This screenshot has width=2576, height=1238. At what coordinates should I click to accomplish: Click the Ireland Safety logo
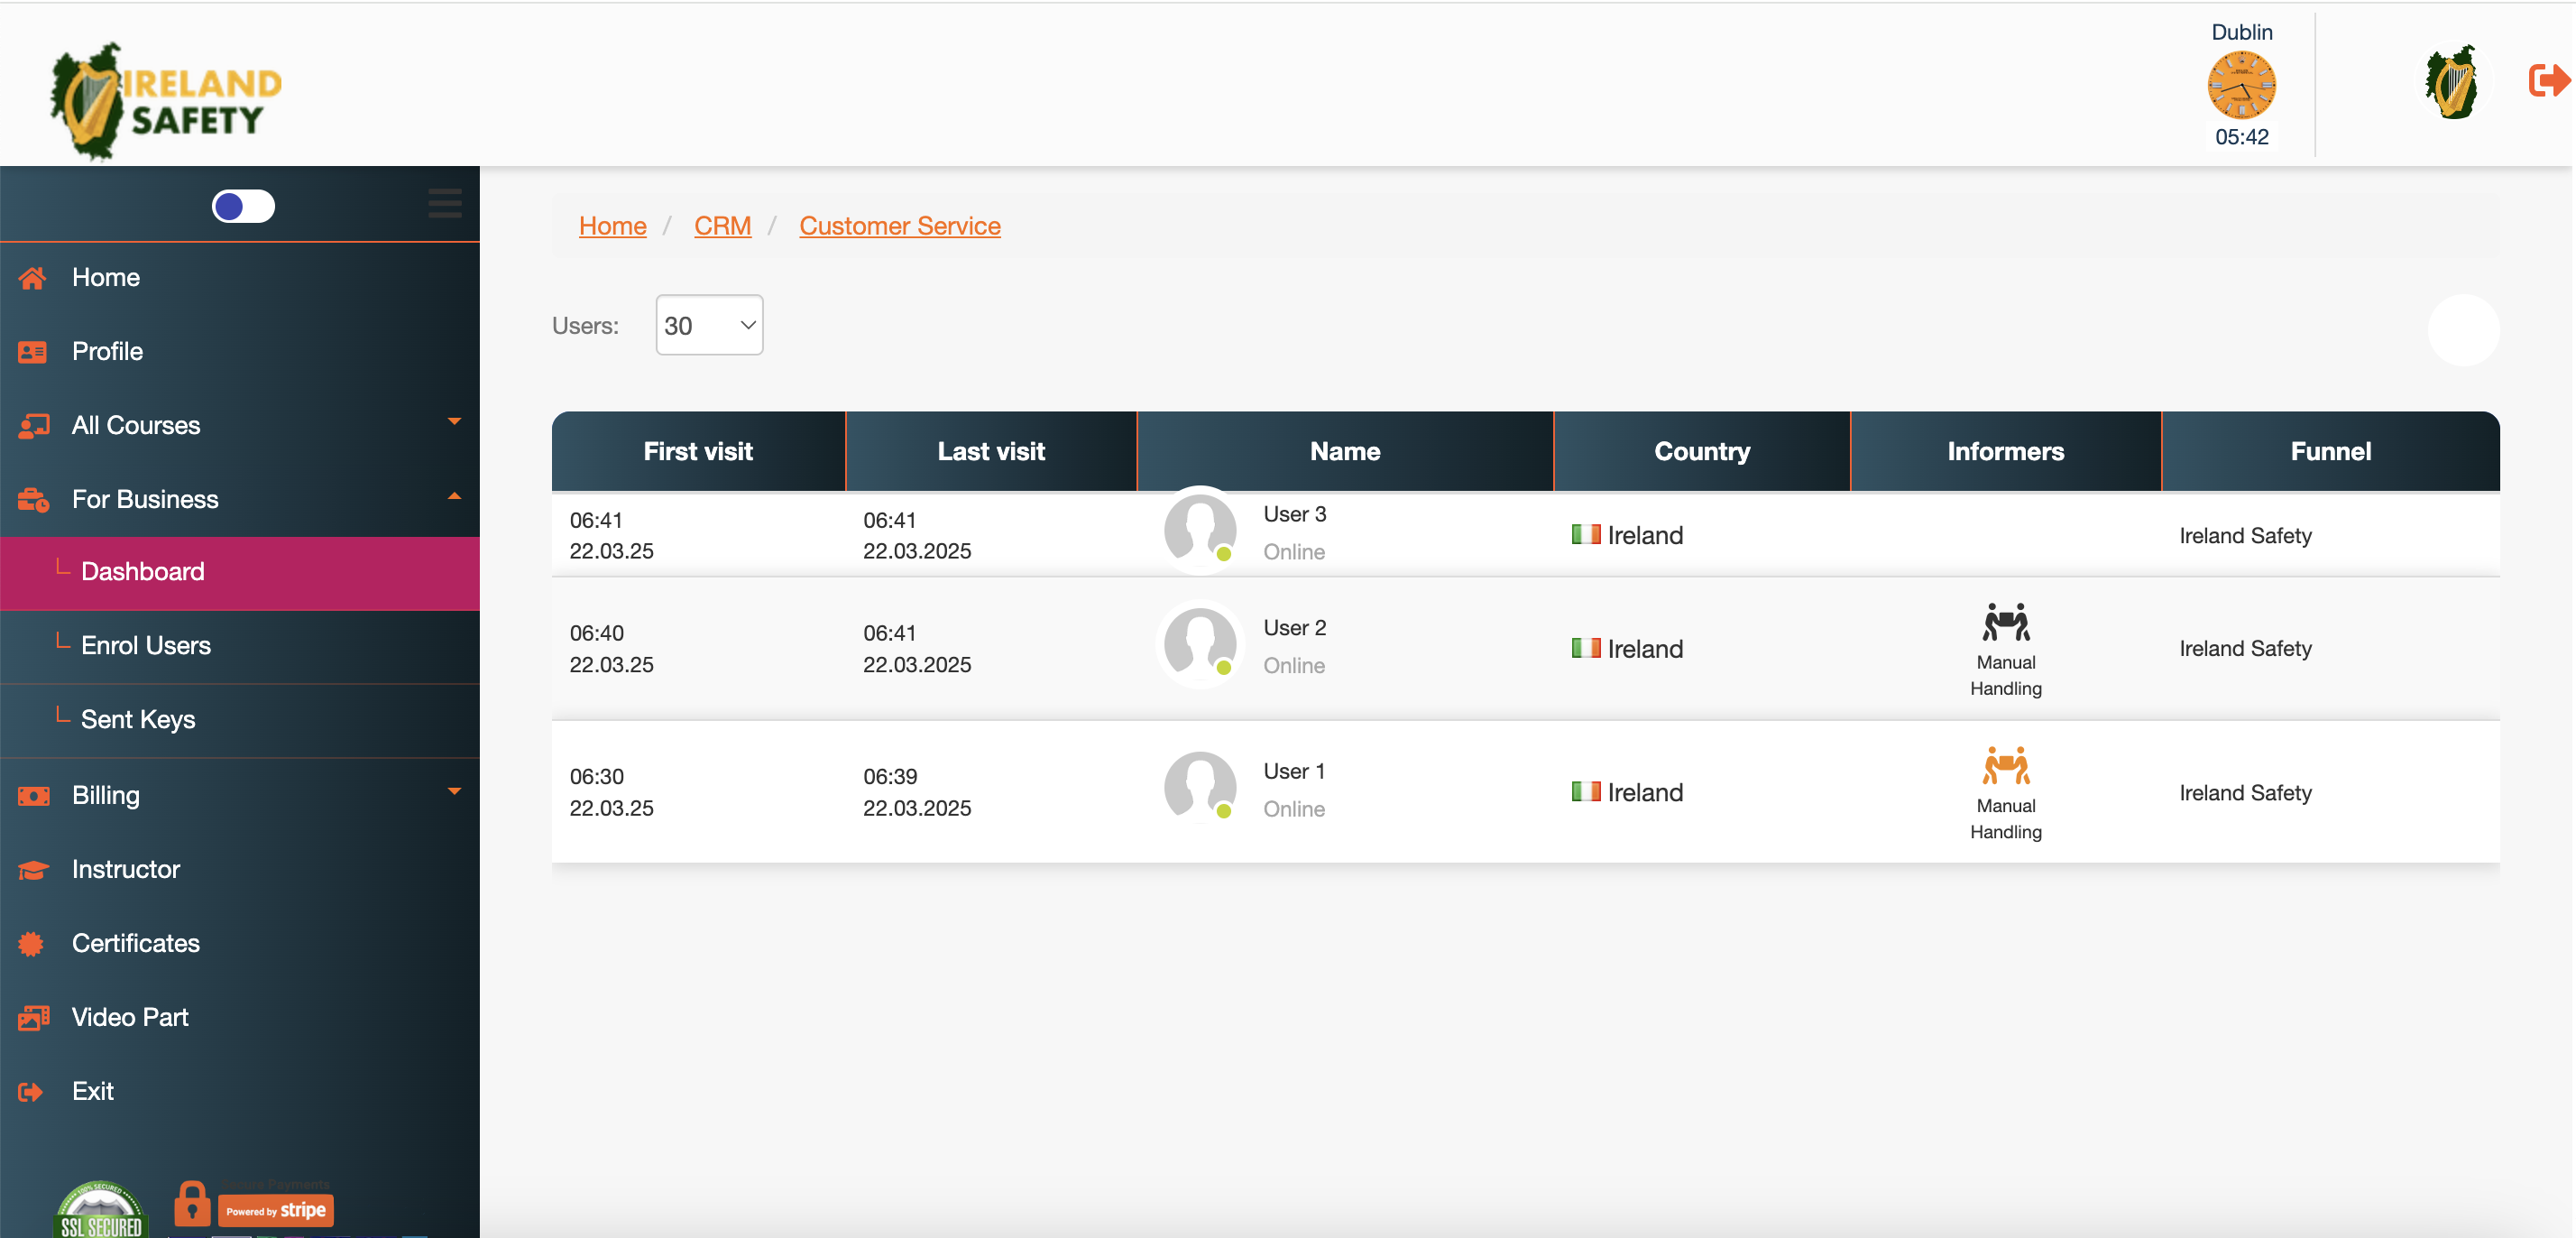coord(166,100)
